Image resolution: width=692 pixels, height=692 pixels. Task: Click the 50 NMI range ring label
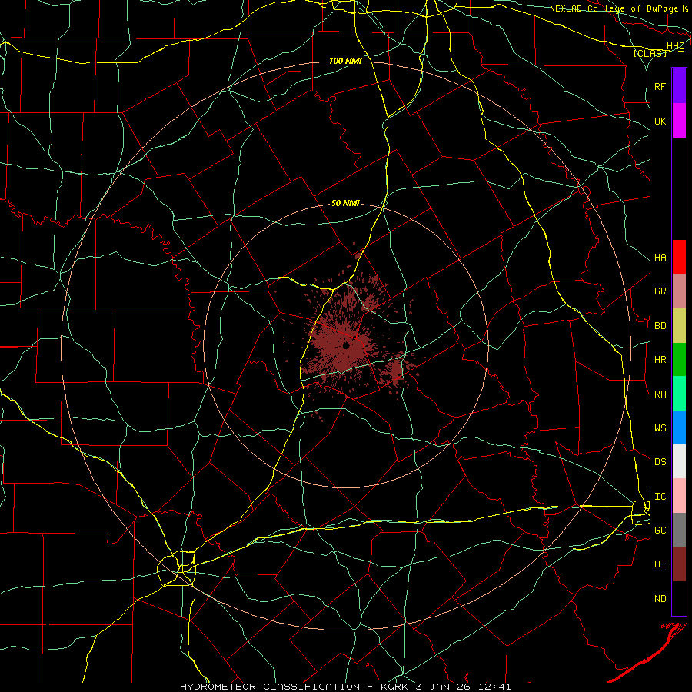point(345,203)
